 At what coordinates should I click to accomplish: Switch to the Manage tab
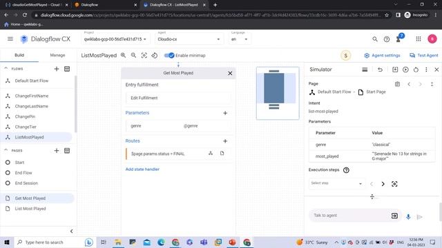click(x=57, y=55)
